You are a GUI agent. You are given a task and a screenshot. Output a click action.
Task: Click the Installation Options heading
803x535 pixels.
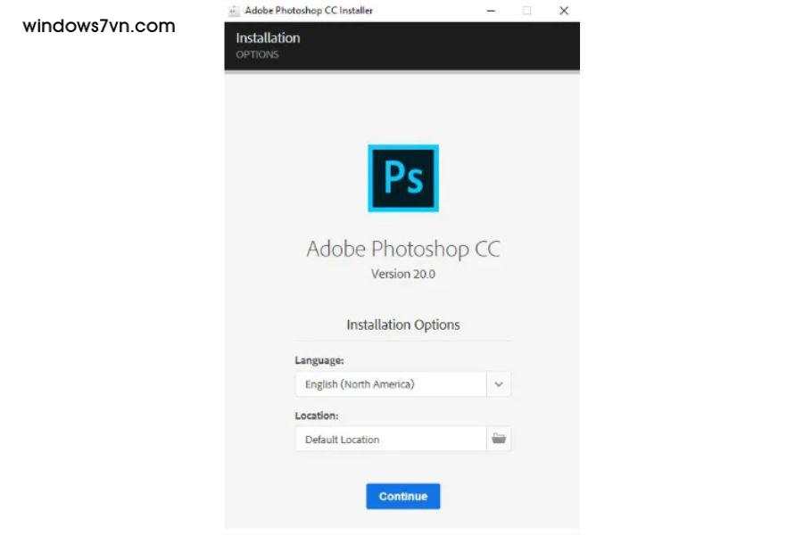tap(403, 325)
